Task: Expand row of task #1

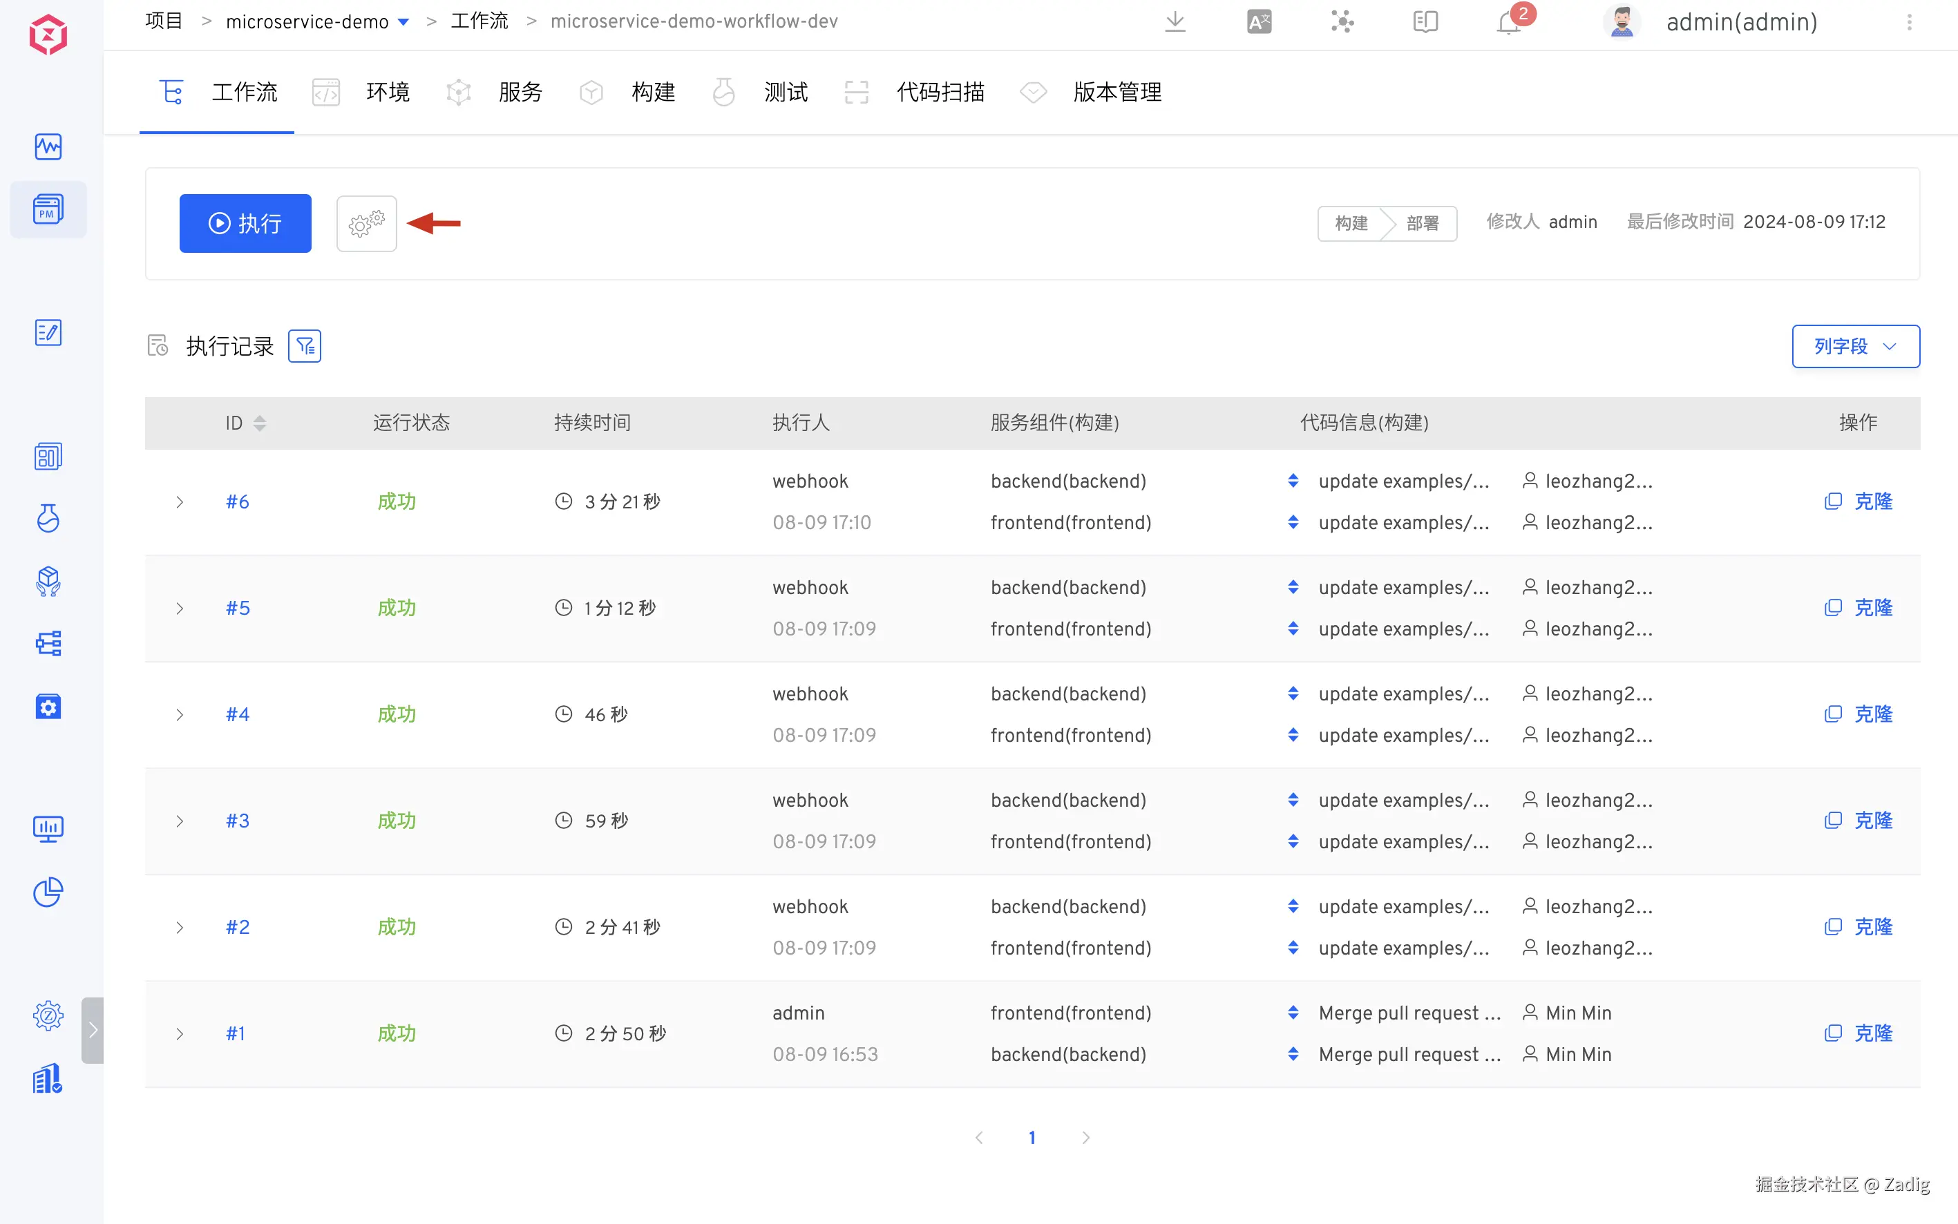Action: pos(180,1034)
